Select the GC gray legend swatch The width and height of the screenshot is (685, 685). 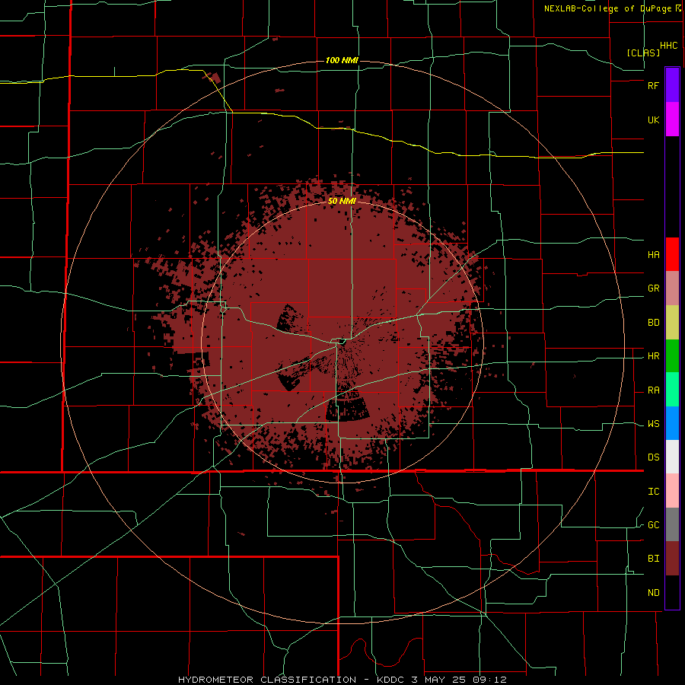click(x=672, y=524)
